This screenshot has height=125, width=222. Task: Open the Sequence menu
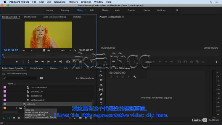60,2
